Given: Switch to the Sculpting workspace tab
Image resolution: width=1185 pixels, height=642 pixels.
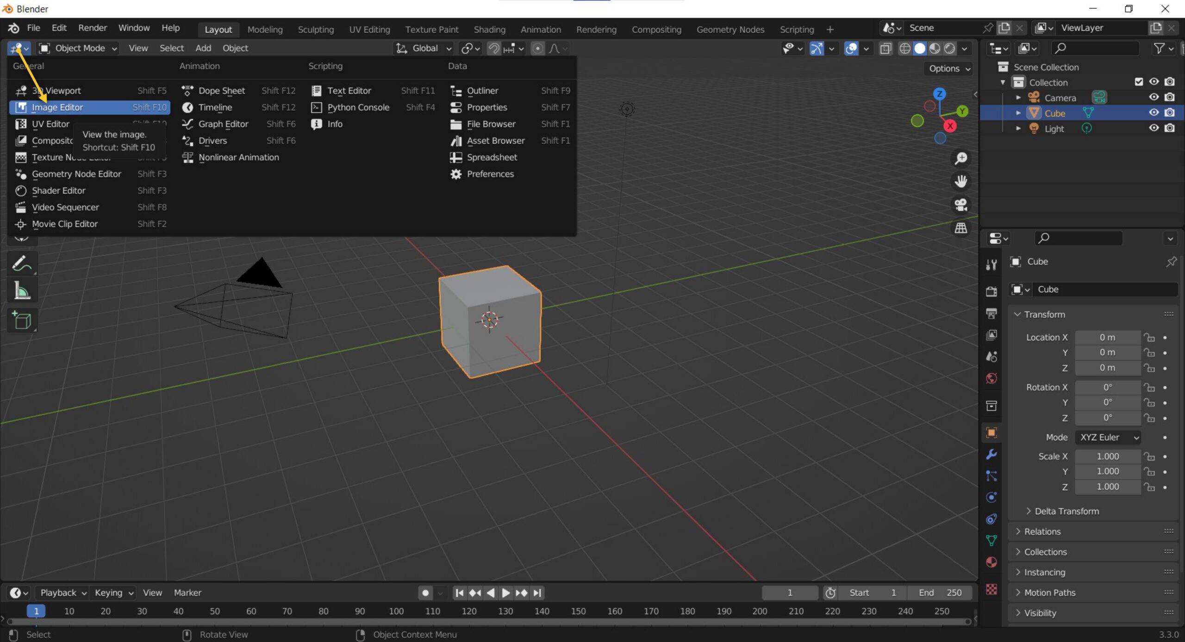Looking at the screenshot, I should (x=316, y=30).
